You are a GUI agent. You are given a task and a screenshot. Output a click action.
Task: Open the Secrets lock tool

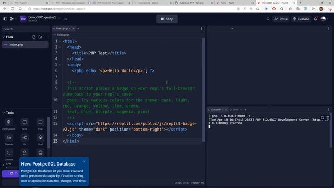pos(25,153)
